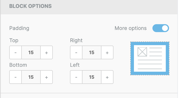180x98 pixels.
Task: Decrease the Left padding value
Action: tap(76, 77)
